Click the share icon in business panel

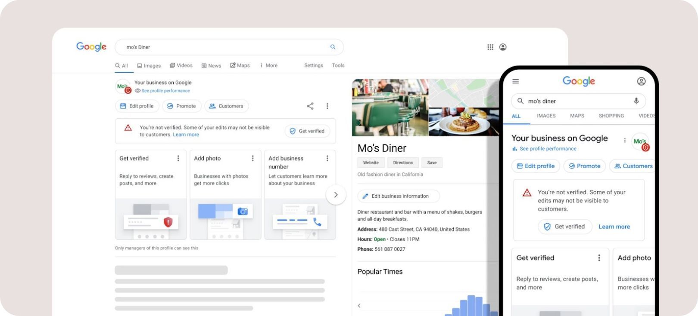[x=310, y=106]
